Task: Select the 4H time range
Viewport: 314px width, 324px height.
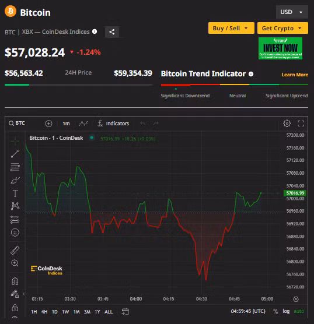Action: coord(44,312)
